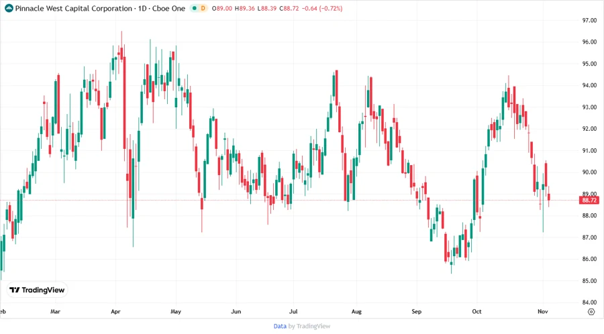Open the Data by TradingView link

tap(301, 327)
